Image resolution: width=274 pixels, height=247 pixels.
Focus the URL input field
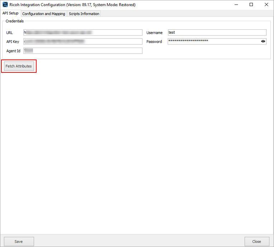pos(83,33)
